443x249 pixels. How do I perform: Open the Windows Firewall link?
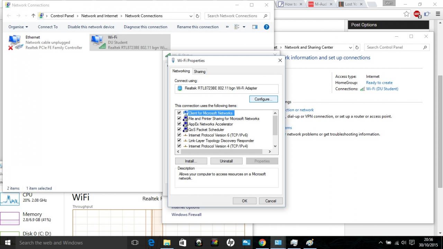(x=187, y=214)
